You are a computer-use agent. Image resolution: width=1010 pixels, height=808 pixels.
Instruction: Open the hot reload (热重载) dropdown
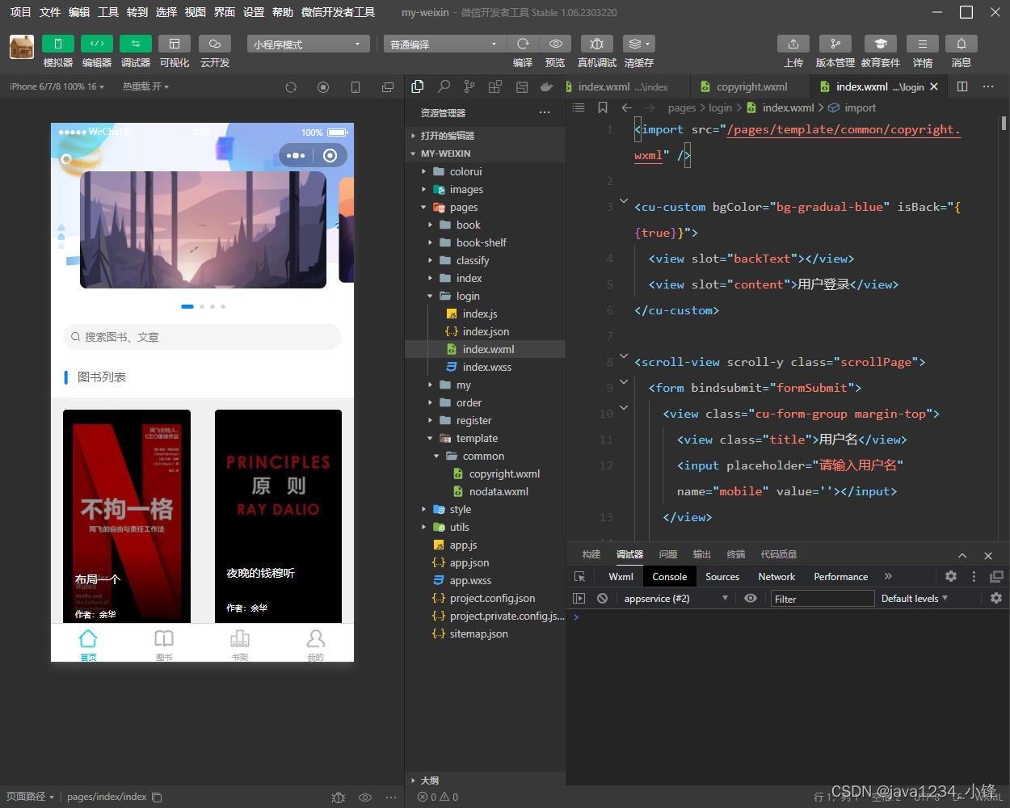tap(146, 86)
